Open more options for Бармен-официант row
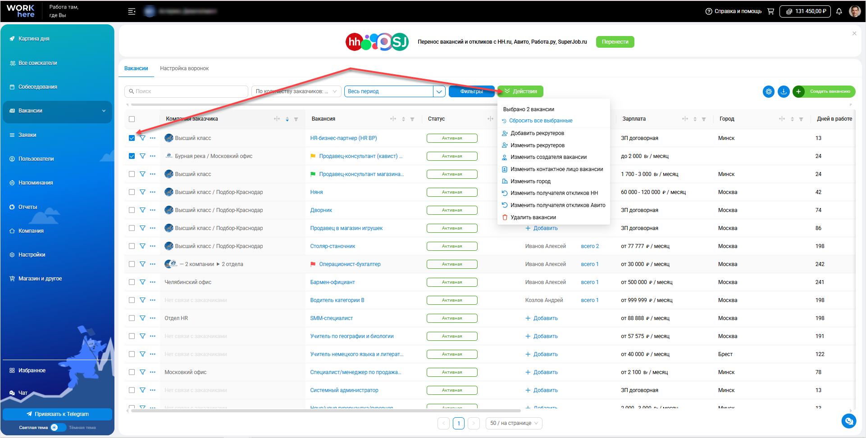This screenshot has width=866, height=438. (153, 282)
